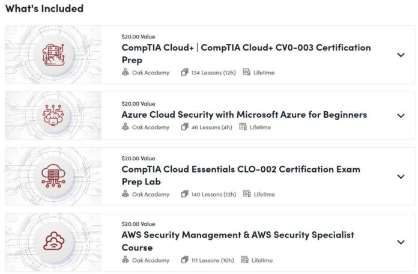This screenshot has width=418, height=274.
Task: Open the CompTIA Cloud+ CV0-003 course thumbnail
Action: pos(53,55)
